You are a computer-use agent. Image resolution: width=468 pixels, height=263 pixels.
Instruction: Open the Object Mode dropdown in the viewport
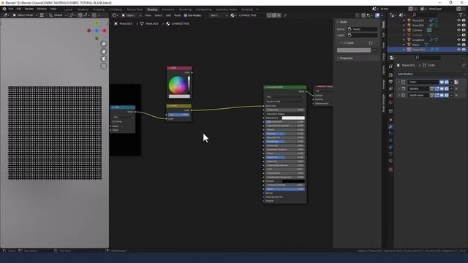(x=25, y=15)
